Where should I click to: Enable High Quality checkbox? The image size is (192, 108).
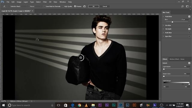pyautogui.click(x=63, y=6)
